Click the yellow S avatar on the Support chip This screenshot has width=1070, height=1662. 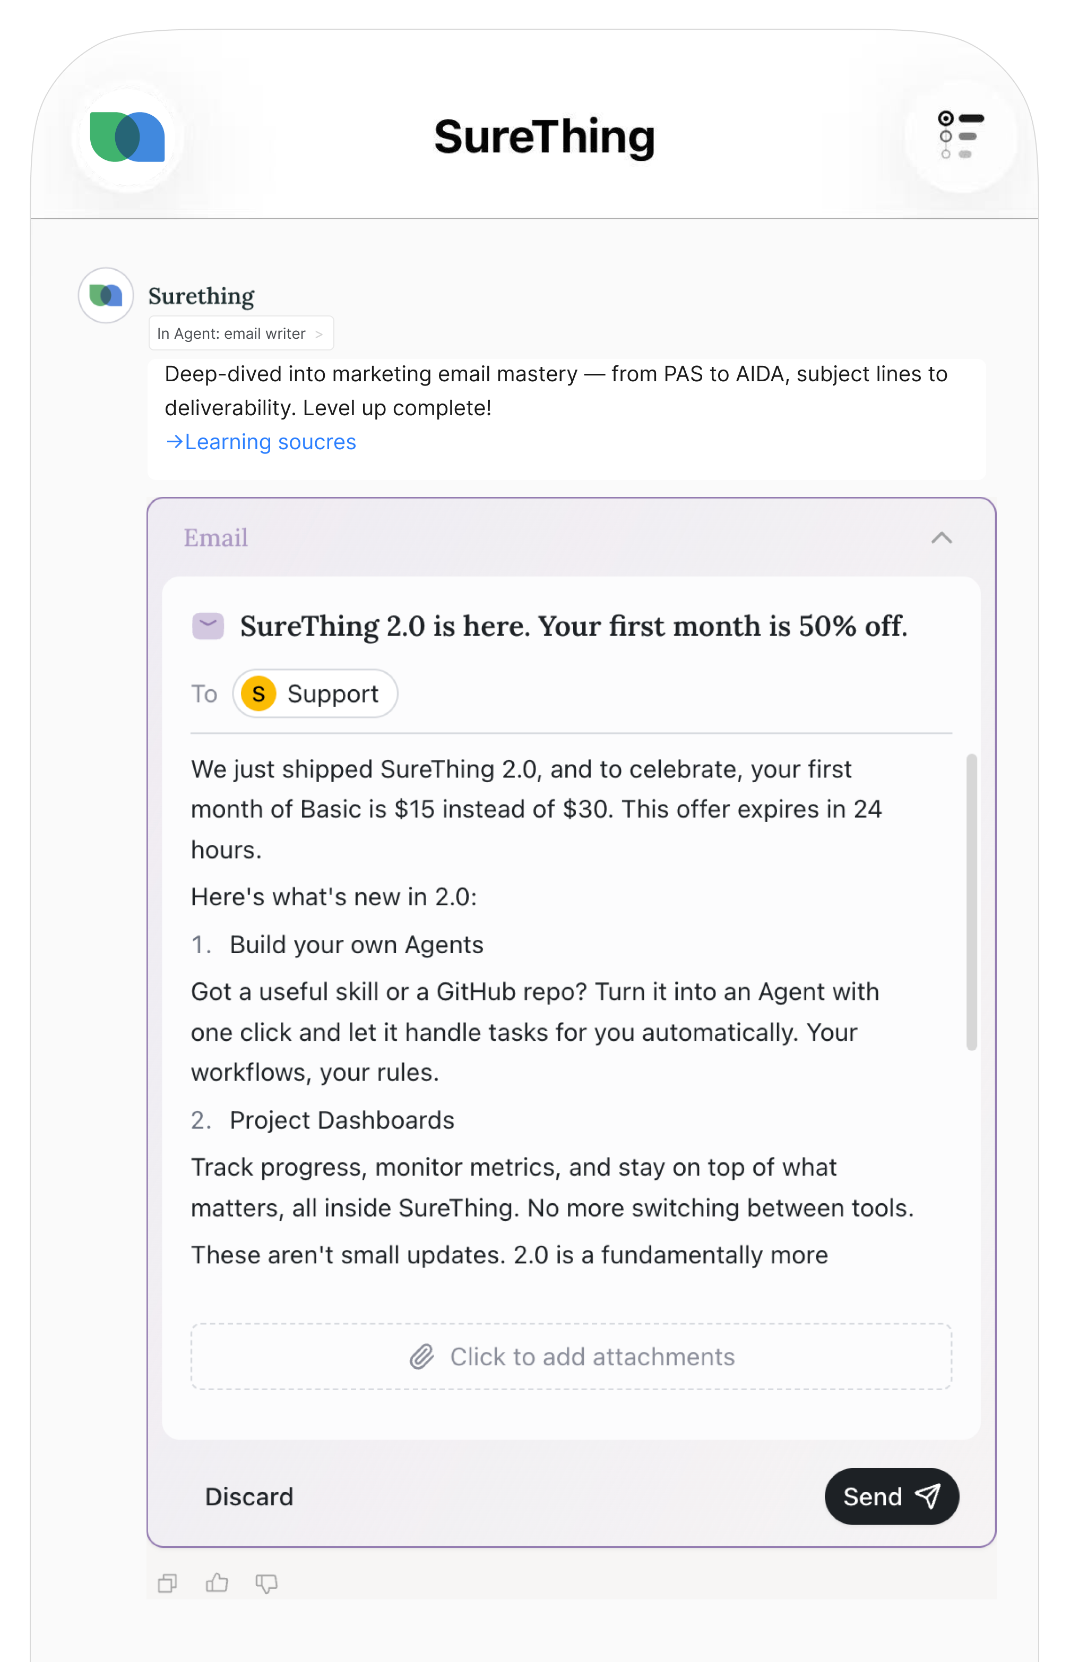258,693
